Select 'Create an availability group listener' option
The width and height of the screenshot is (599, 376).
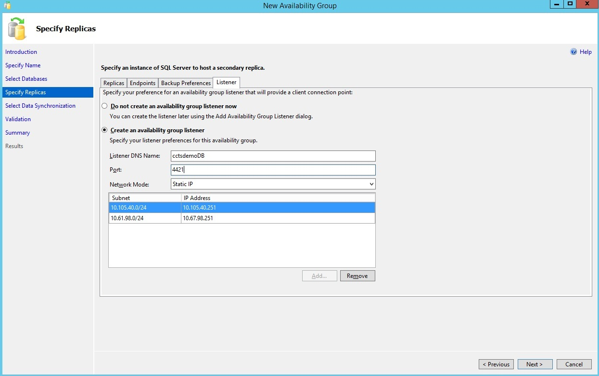pos(104,130)
